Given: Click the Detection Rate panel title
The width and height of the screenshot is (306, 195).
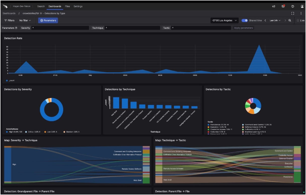Looking at the screenshot, I should pos(13,38).
